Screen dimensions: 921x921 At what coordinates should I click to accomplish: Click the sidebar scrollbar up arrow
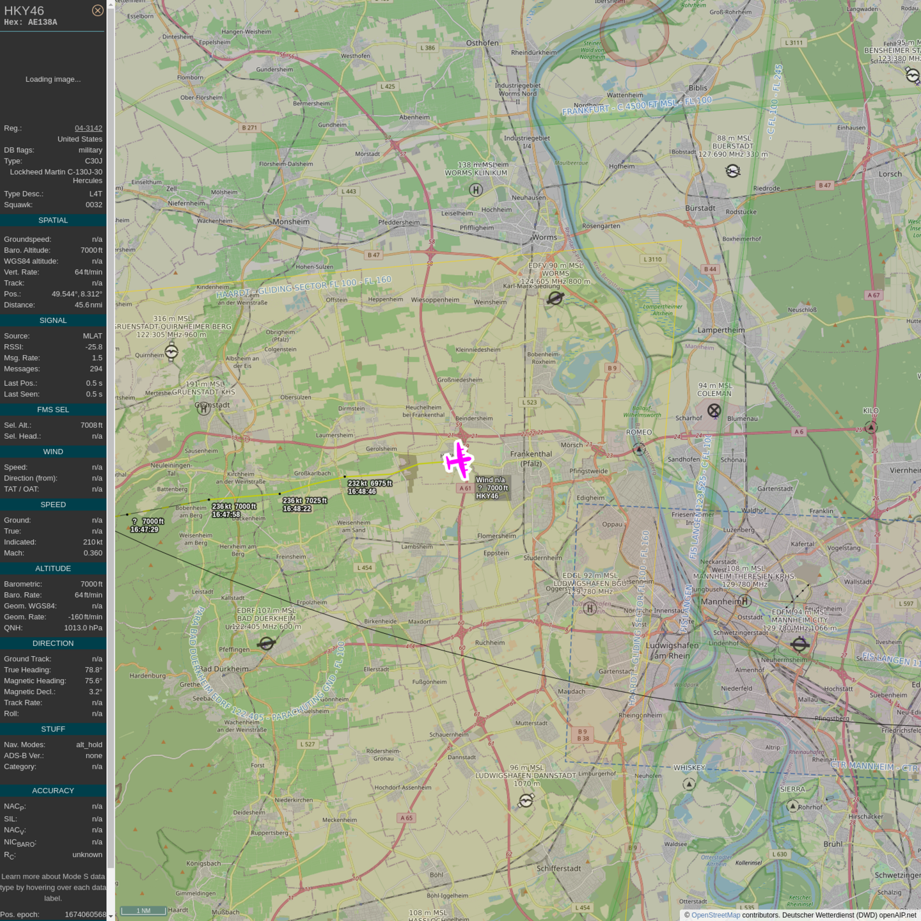coord(111,4)
